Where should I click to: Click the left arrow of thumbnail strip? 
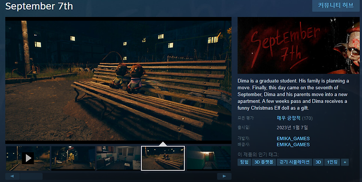pos(12,176)
